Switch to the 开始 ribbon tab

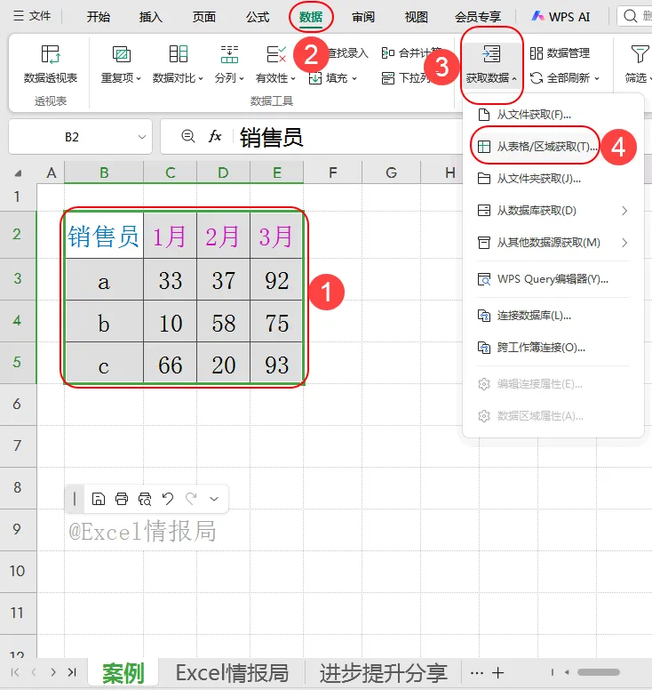98,17
